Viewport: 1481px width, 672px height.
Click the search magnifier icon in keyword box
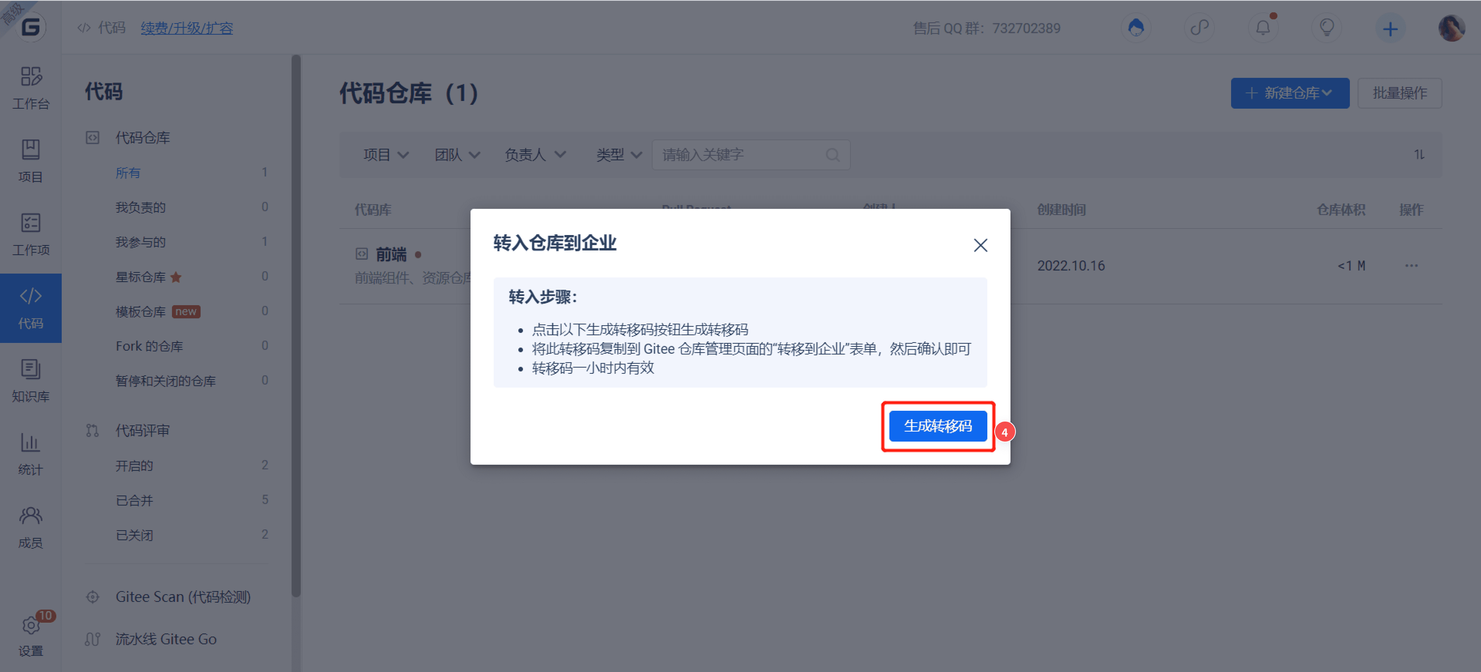tap(833, 155)
